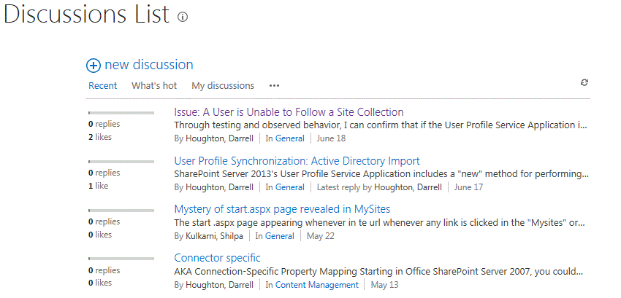Click the '1 like' count
Image resolution: width=621 pixels, height=298 pixels.
[98, 186]
